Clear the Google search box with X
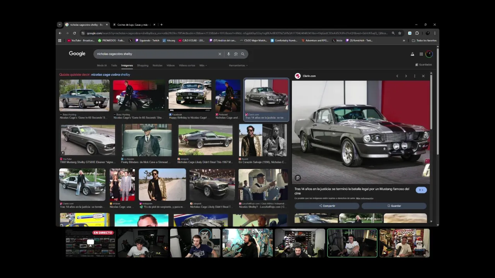Viewport: 495px width, 278px height. coord(220,54)
